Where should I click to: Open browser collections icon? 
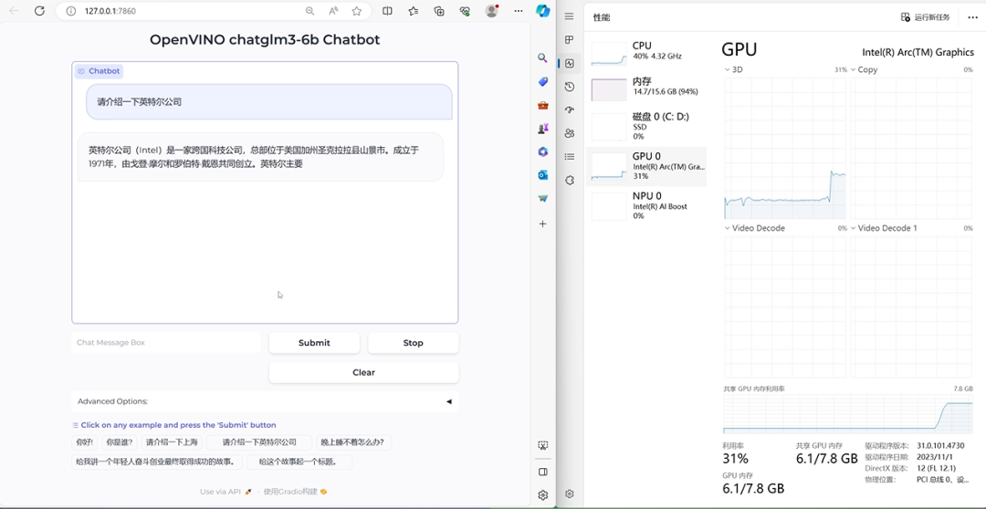pos(439,11)
